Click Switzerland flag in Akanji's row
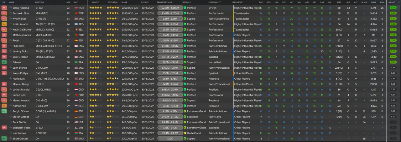Image resolution: width=401 pixels, height=142 pixels. click(x=76, y=84)
